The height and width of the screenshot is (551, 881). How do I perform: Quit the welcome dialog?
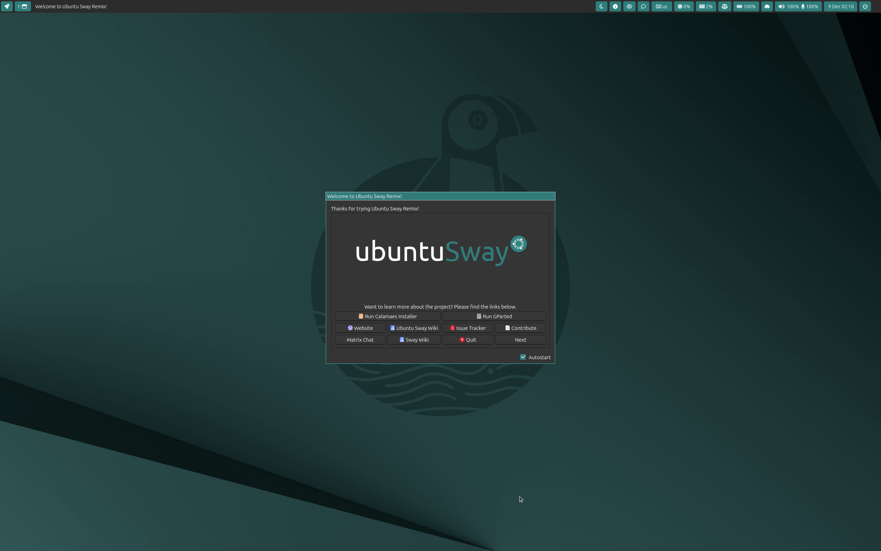[x=467, y=339]
